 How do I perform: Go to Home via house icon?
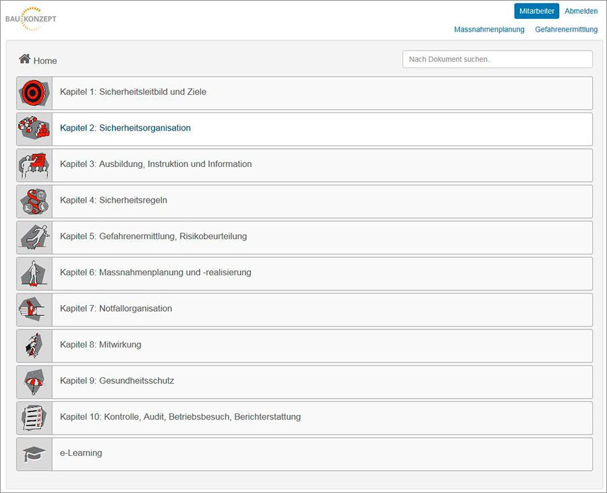25,59
